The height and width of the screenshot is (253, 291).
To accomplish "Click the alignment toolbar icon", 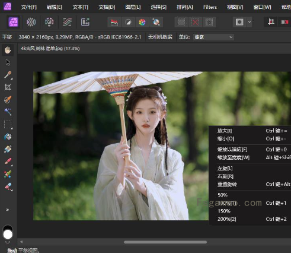I will (271, 22).
